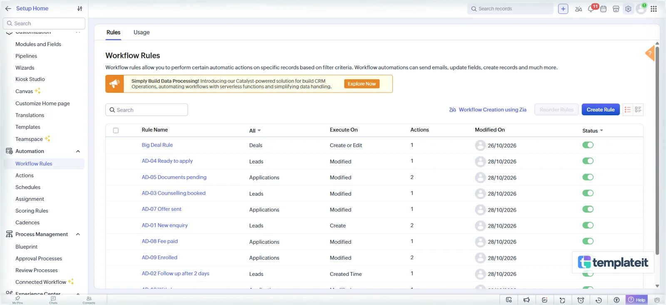Click the setup gear icon
The width and height of the screenshot is (666, 305).
[628, 9]
